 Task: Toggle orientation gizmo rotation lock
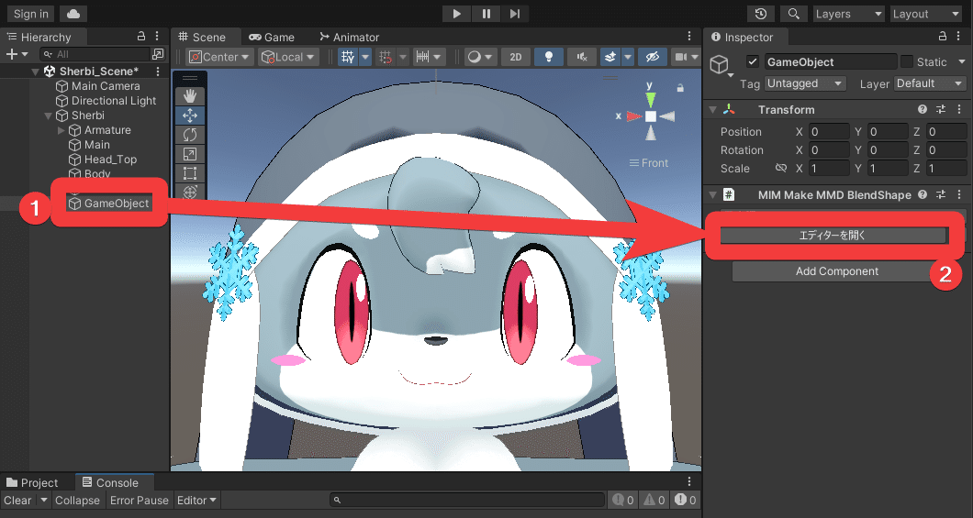click(680, 88)
